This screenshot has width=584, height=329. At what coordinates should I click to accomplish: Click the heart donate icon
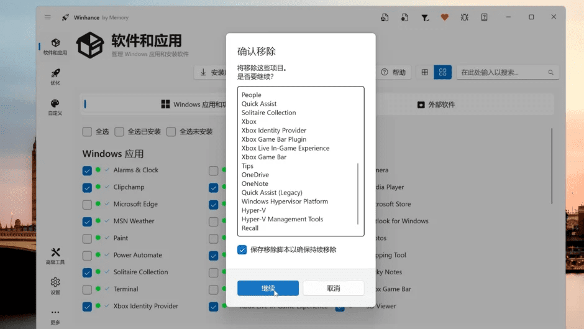pyautogui.click(x=444, y=17)
